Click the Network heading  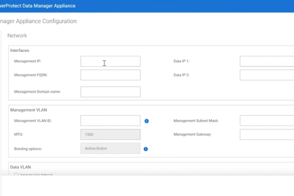17,36
